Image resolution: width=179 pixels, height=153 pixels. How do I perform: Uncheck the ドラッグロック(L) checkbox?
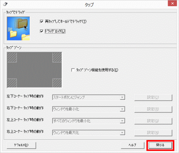41,31
